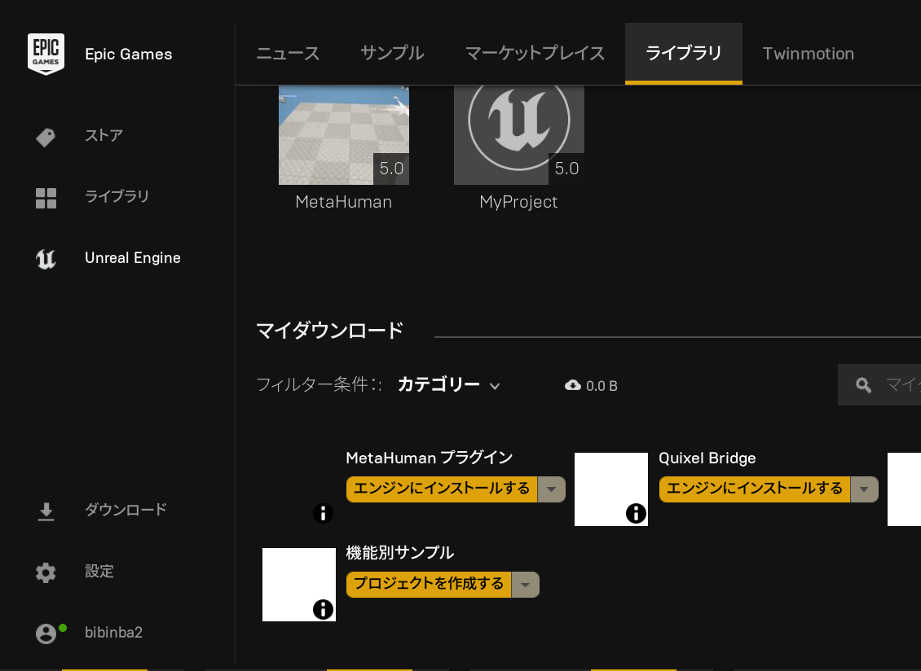This screenshot has height=671, width=921.
Task: Click the info icon on 機能別サンプル thumbnail
Action: pyautogui.click(x=323, y=609)
